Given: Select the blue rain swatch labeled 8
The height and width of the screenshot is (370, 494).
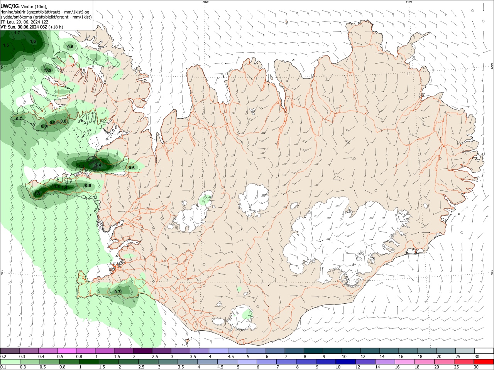Looking at the screenshot, I should point(306,362).
